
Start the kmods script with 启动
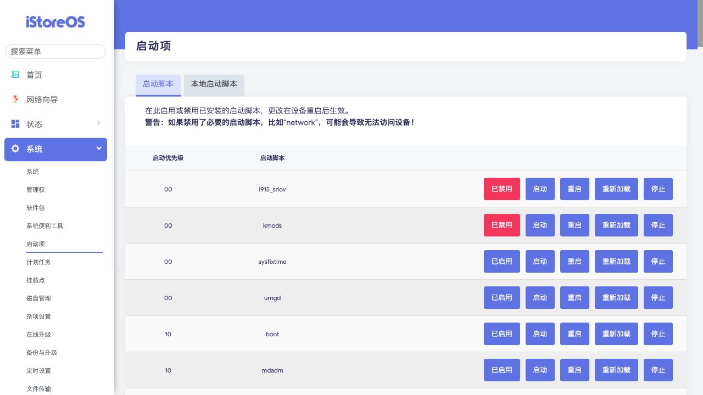click(x=540, y=225)
